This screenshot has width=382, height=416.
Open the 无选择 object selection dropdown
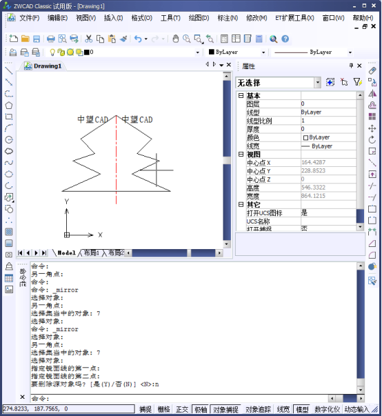tap(318, 83)
